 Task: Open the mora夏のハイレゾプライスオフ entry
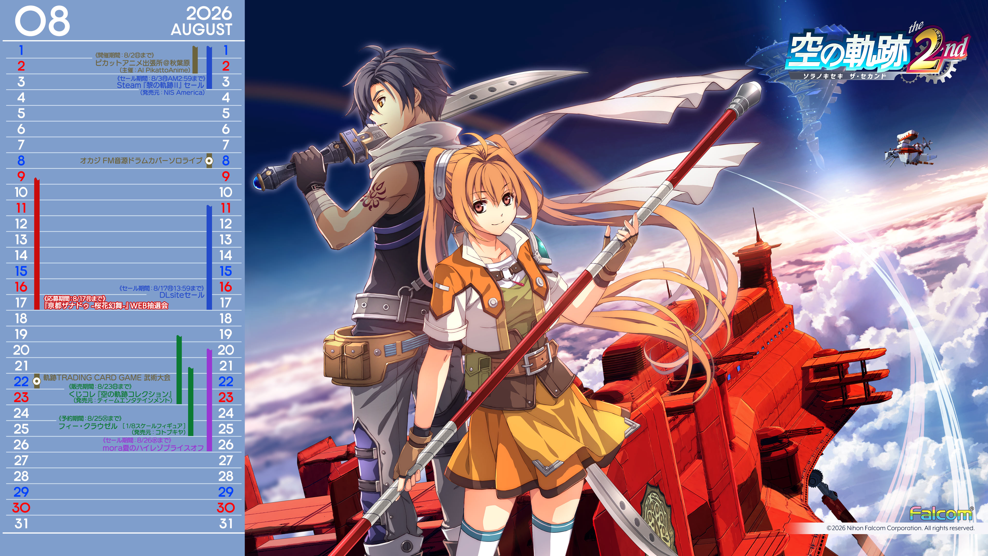pos(153,448)
